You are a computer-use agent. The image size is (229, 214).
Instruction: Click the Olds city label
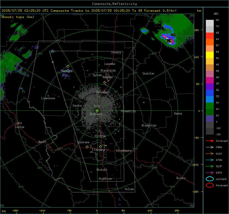pos(97,106)
